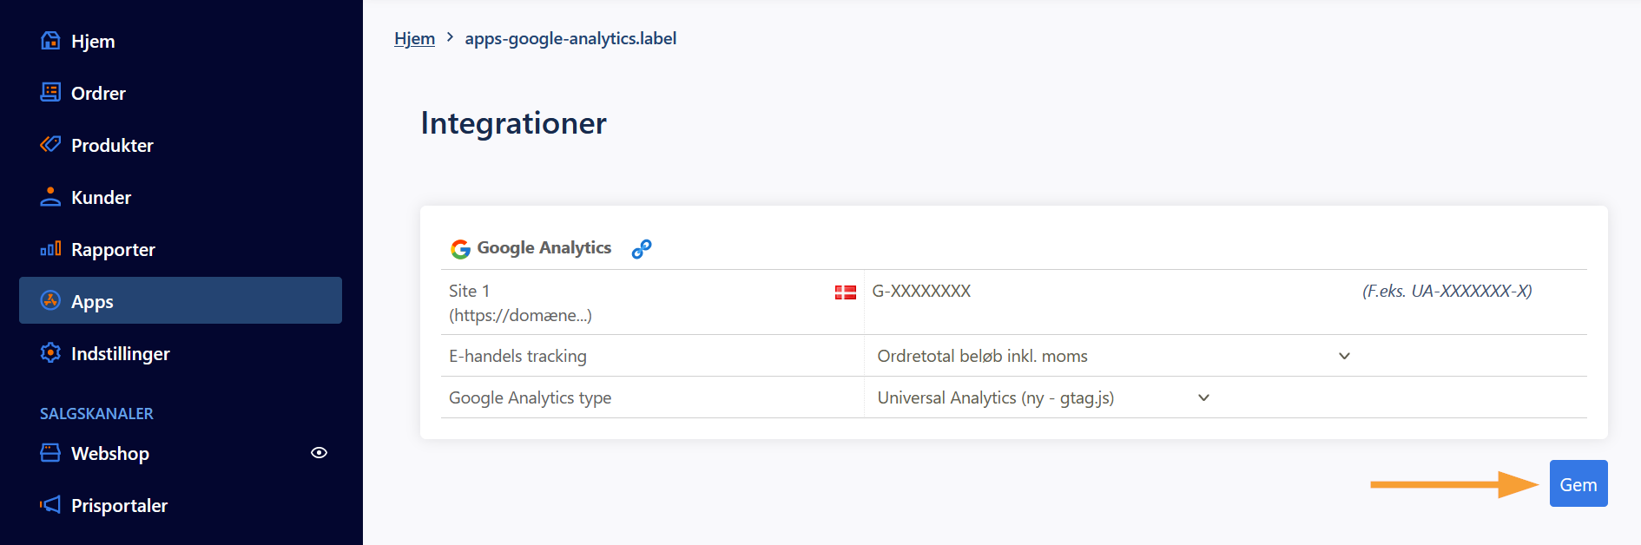This screenshot has width=1641, height=545.
Task: Click the Danish flag icon for Site 1
Action: tap(846, 292)
